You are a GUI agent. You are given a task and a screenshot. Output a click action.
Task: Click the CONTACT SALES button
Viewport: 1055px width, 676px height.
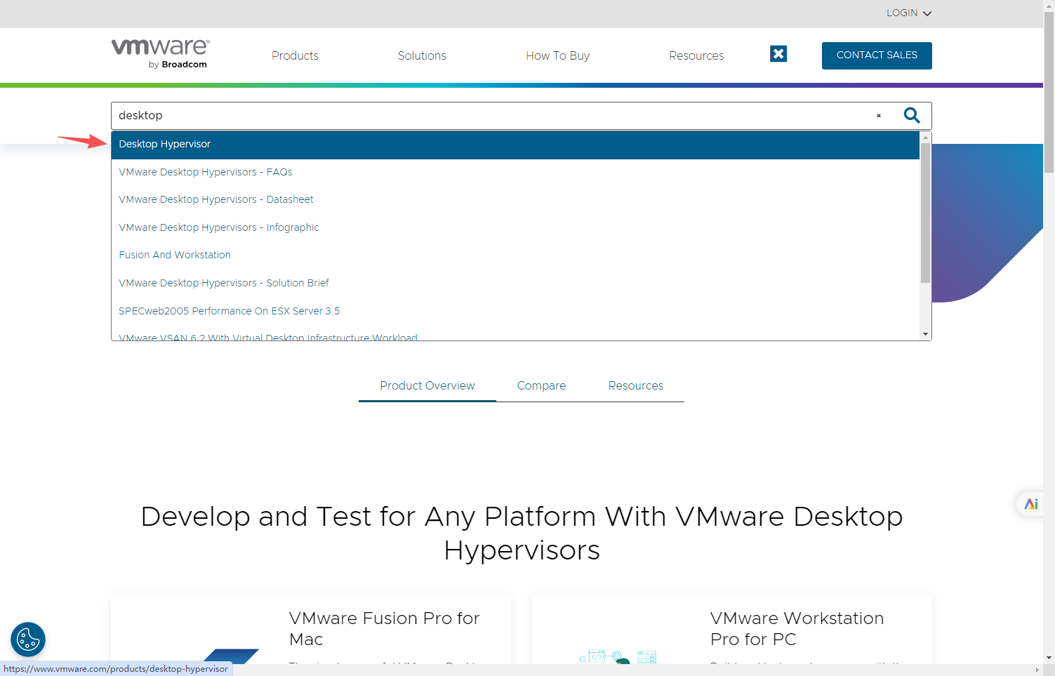(x=877, y=55)
